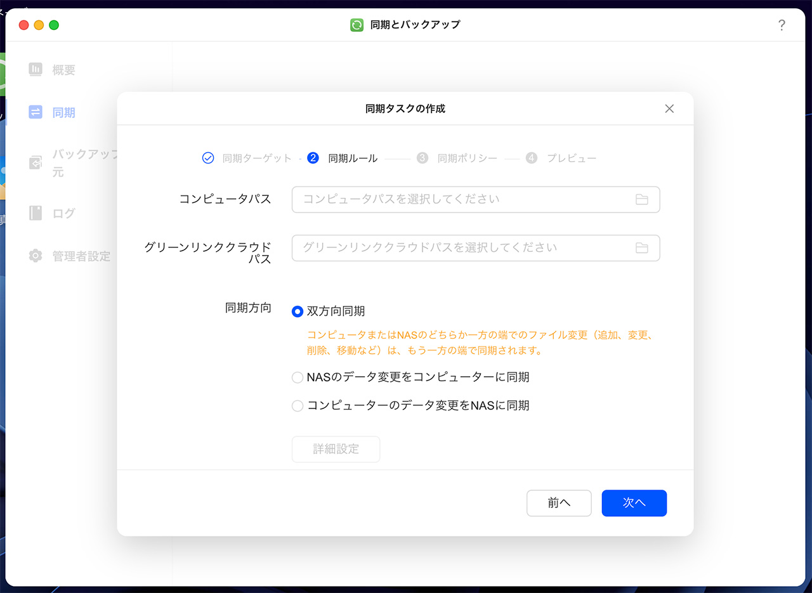
Task: Select 双方向同期 radio button
Action: [x=297, y=311]
